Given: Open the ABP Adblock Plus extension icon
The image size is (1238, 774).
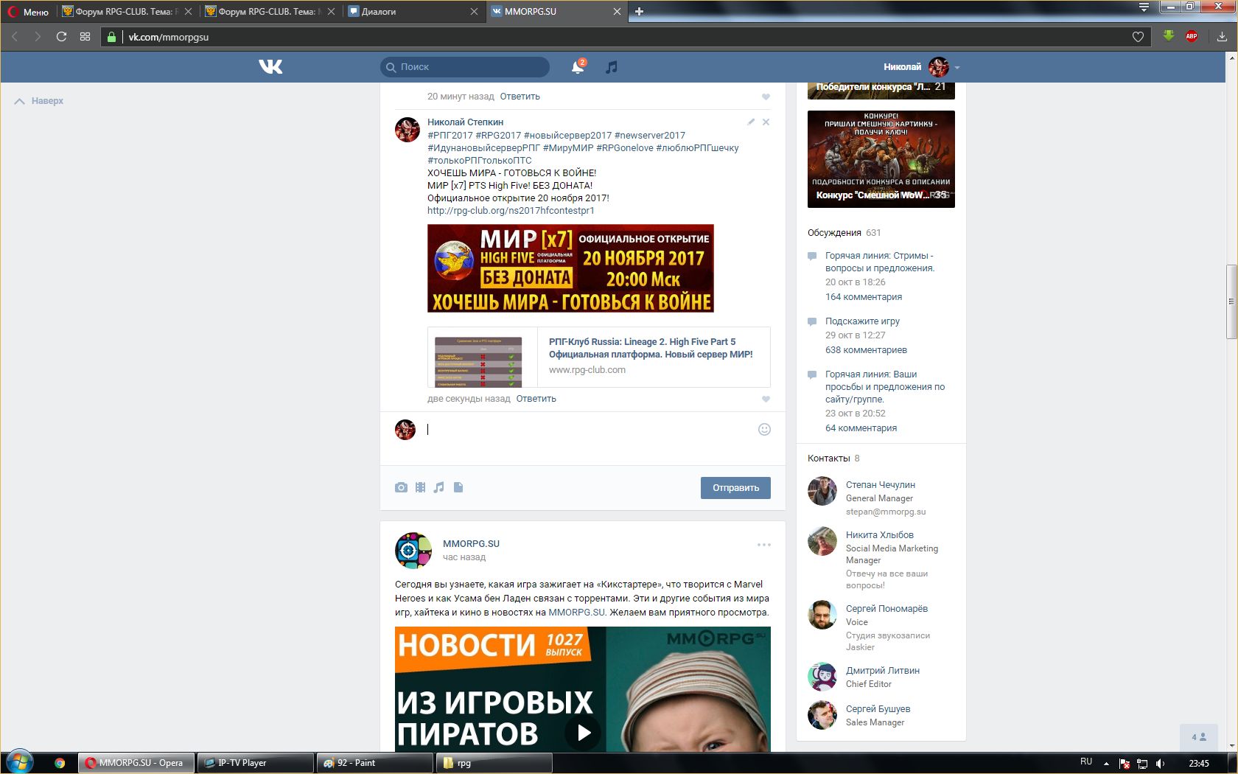Looking at the screenshot, I should pyautogui.click(x=1192, y=36).
